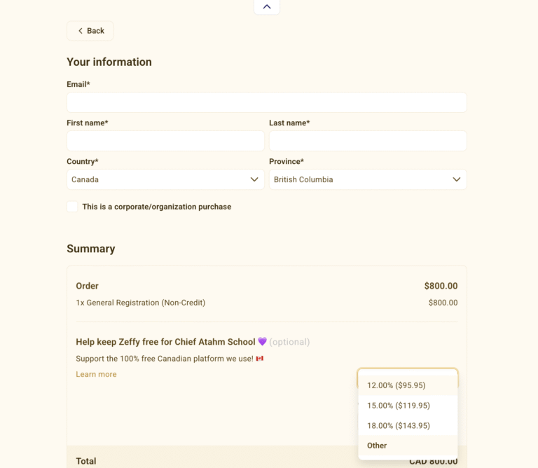Tick the corporate/organization purchase checkbox
Screen dimensions: 538x468
pyautogui.click(x=72, y=207)
